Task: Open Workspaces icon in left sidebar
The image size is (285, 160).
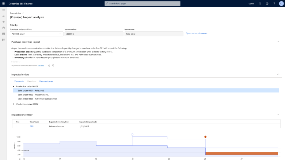Action: [x=3, y=34]
